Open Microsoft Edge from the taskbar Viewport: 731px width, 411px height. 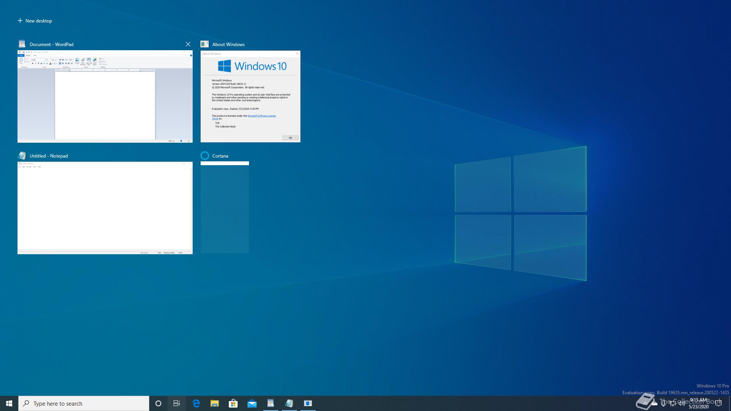pos(196,403)
